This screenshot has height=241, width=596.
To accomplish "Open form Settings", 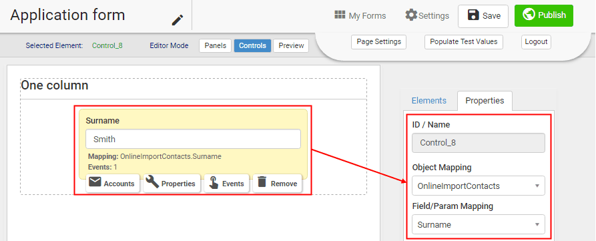I will (x=427, y=15).
